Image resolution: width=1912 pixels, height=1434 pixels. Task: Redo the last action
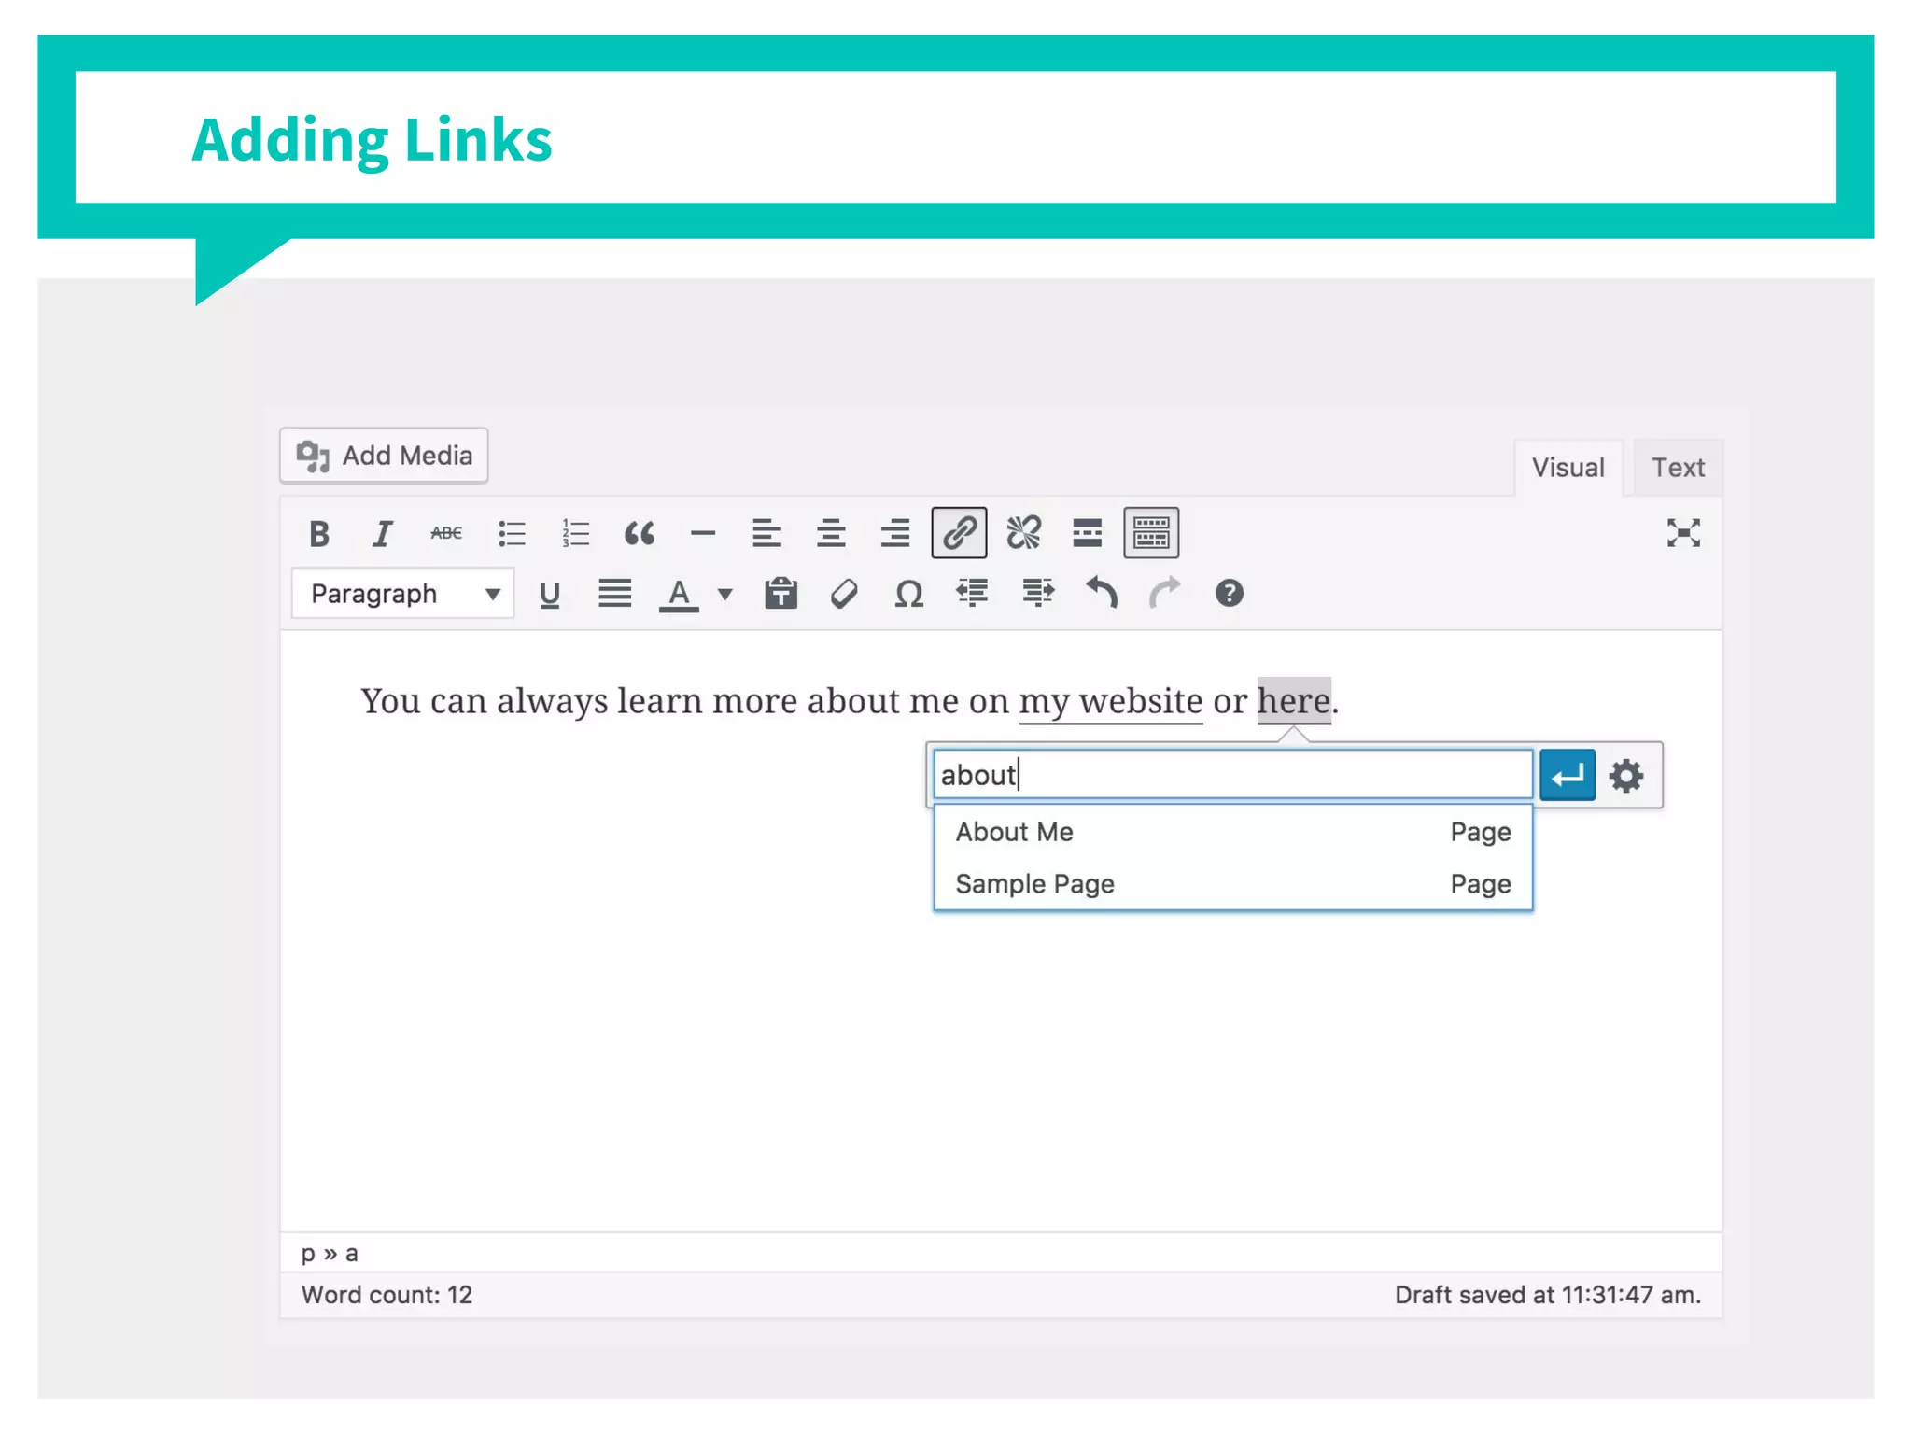1164,594
